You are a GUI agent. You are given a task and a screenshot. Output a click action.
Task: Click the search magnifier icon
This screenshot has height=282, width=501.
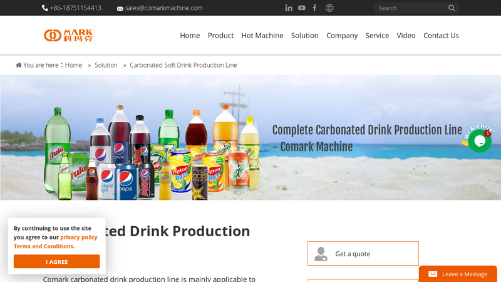(452, 8)
